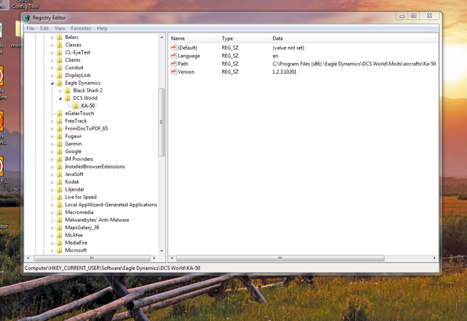Open the Help menu
Screen dimensions: 467x321
click(x=102, y=28)
